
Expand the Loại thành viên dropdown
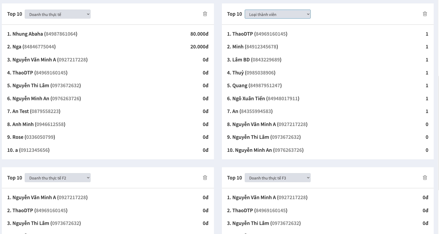click(x=277, y=14)
